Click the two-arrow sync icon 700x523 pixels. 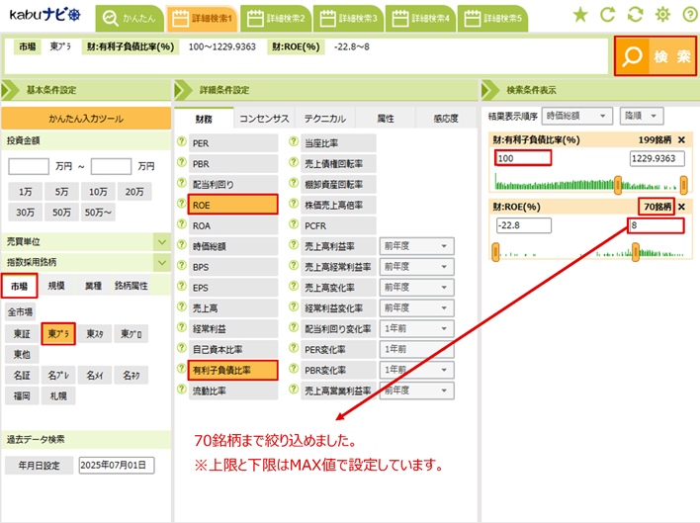[635, 15]
